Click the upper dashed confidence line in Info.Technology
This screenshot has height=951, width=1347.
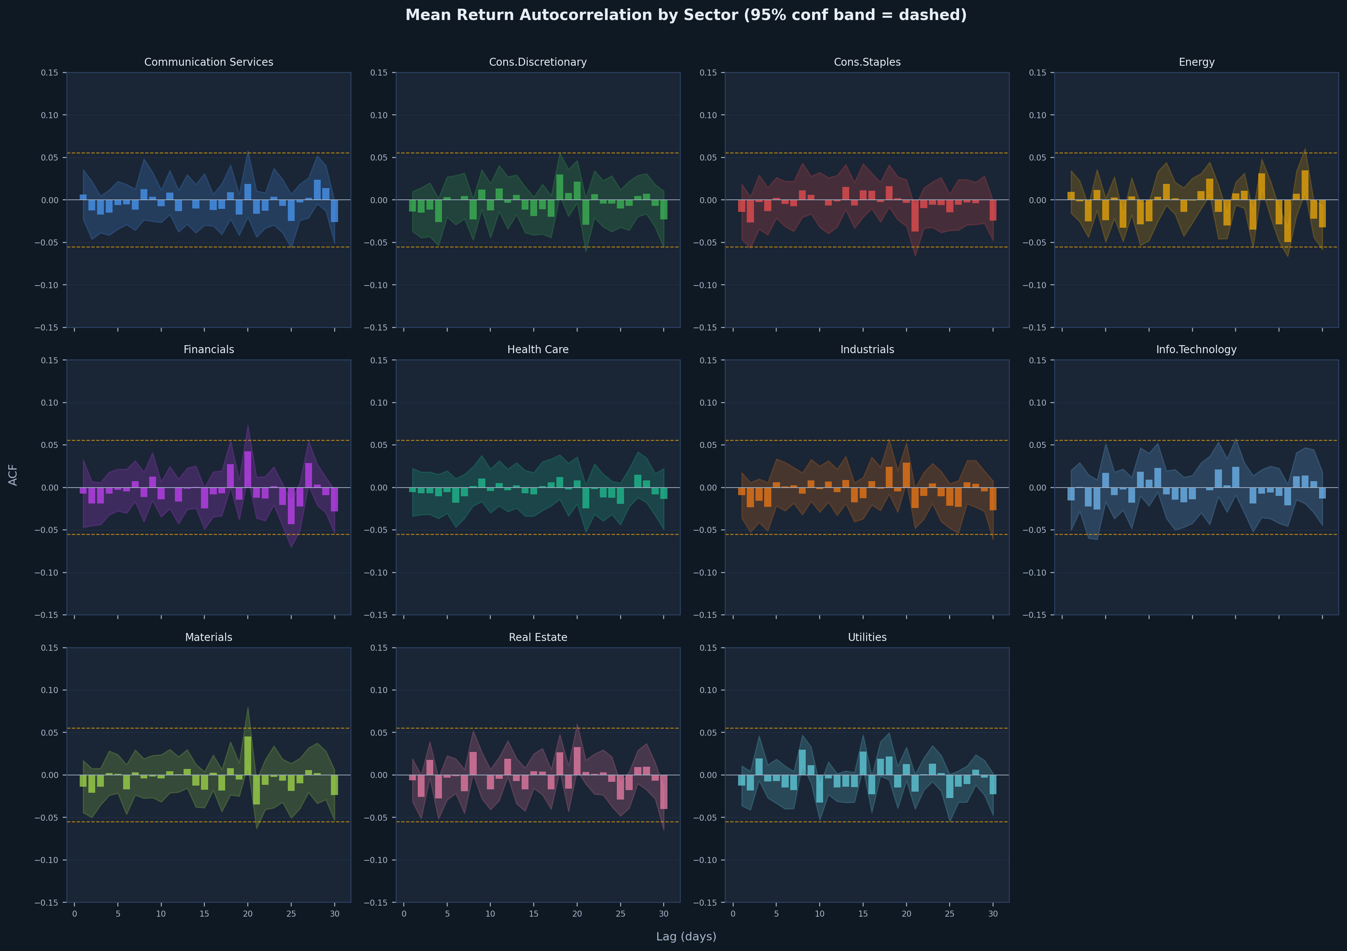point(1196,441)
